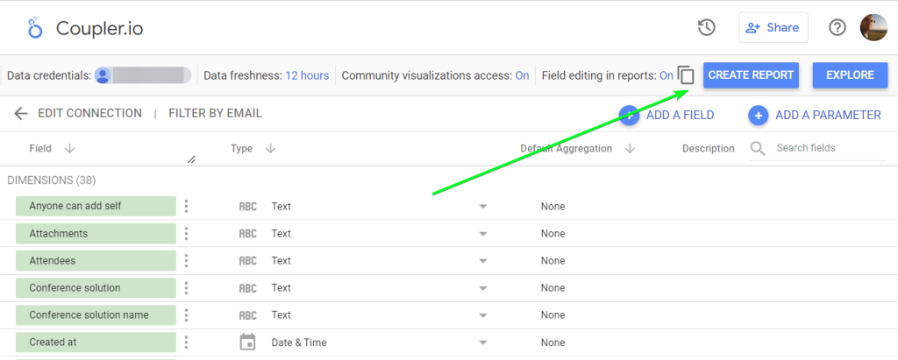Open the type dropdown for Anyone can add self
This screenshot has height=360, width=898.
point(483,207)
